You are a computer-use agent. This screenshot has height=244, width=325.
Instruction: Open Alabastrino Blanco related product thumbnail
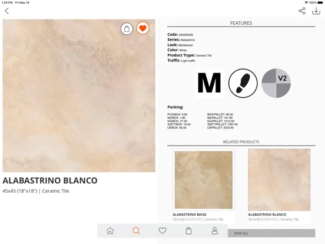pyautogui.click(x=279, y=180)
